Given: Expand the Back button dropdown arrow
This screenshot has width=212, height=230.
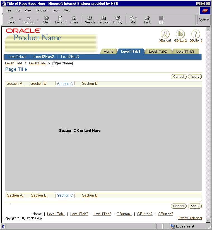Looking at the screenshot, I should coord(20,20).
